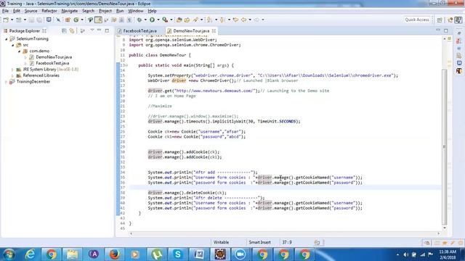The image size is (465, 261).
Task: Click the Forward navigation arrow icon
Action: pos(256,20)
